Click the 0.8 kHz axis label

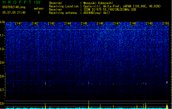2,76
